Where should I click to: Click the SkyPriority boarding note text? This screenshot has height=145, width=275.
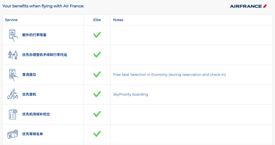click(x=130, y=94)
